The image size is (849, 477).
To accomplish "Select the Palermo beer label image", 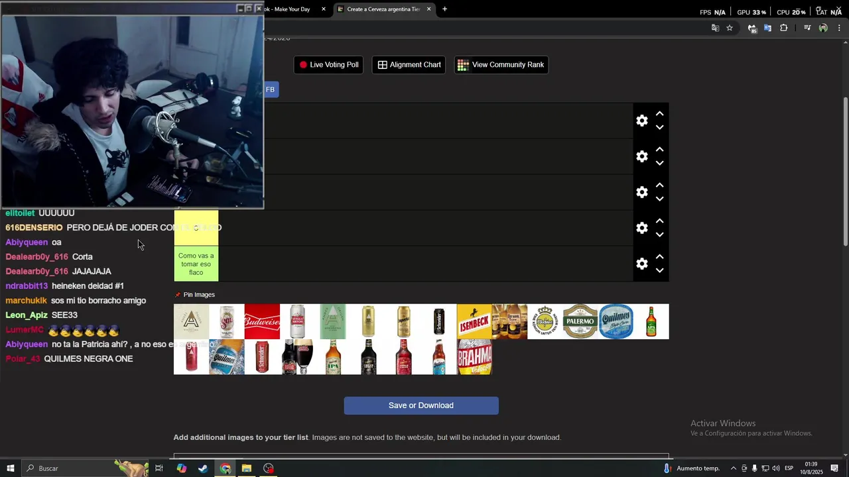I will coord(580,321).
